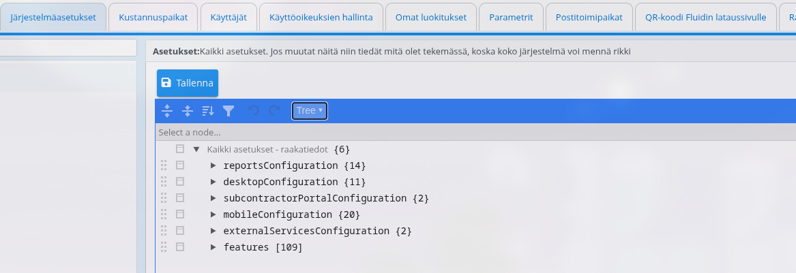Select the subcontractorPortalConfiguration field name
The width and height of the screenshot is (796, 273).
tap(315, 198)
